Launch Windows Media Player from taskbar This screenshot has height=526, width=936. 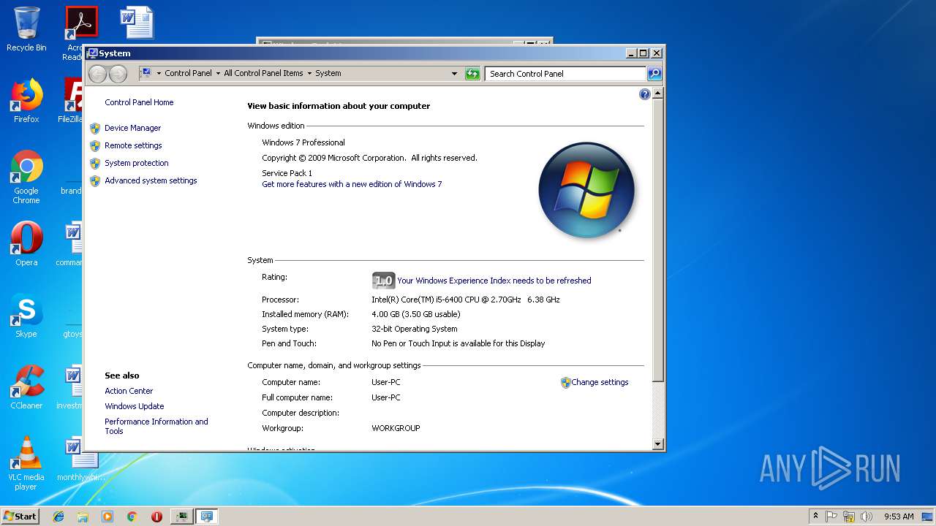(x=107, y=517)
